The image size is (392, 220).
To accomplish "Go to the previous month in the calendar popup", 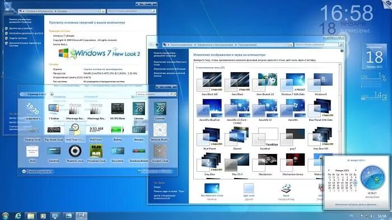I will click(329, 170).
